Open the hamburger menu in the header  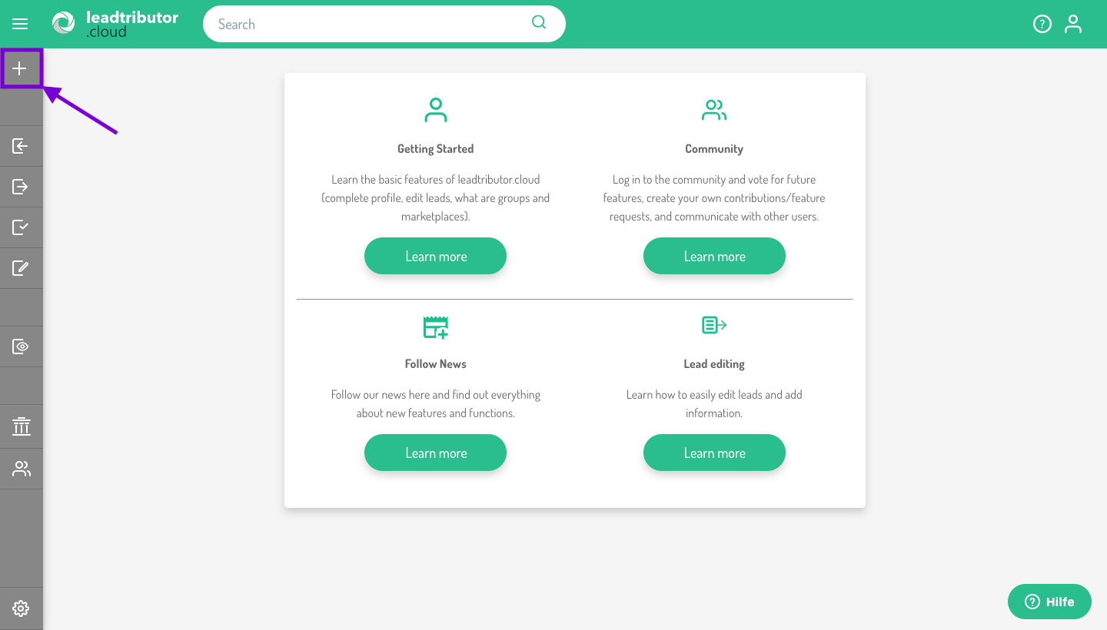(20, 24)
